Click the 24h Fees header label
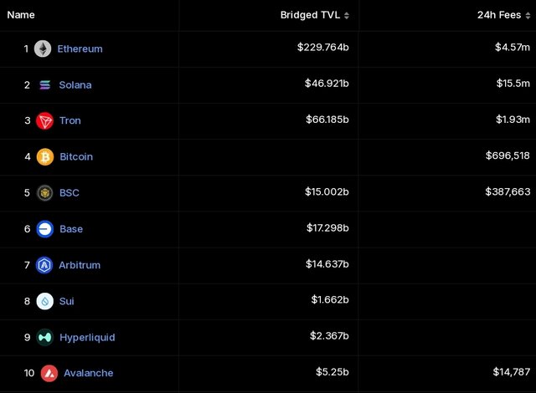 pos(499,15)
